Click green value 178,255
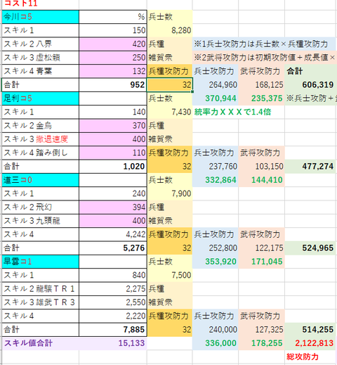This screenshot has width=337, height=365. click(x=262, y=343)
